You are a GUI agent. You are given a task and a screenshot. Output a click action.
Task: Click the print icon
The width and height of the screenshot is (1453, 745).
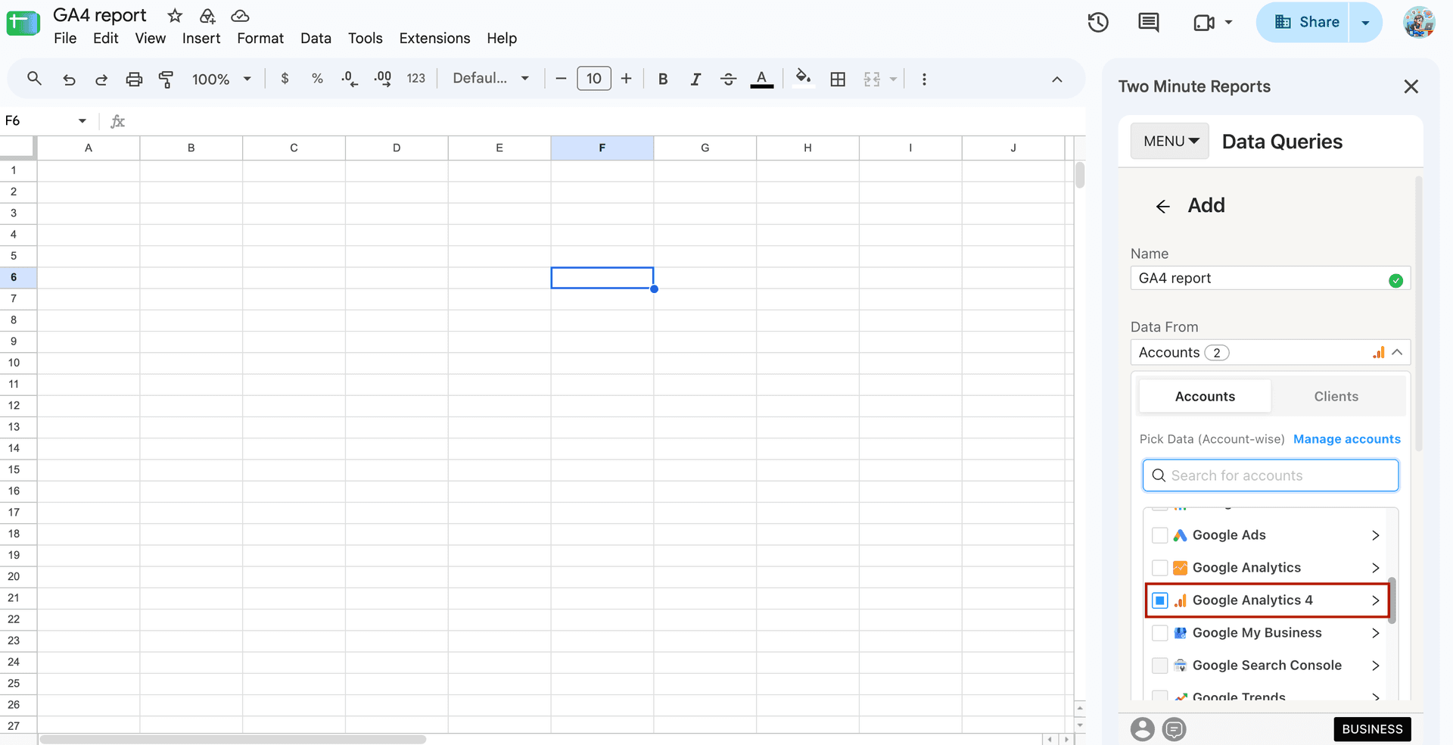click(134, 79)
